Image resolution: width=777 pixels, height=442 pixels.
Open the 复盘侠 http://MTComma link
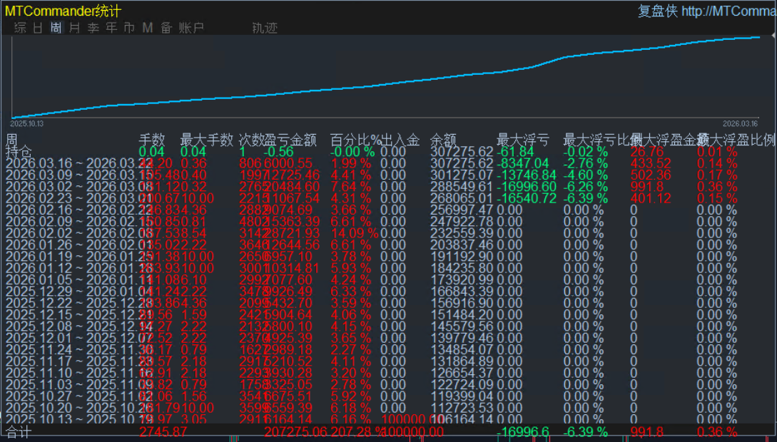point(707,11)
